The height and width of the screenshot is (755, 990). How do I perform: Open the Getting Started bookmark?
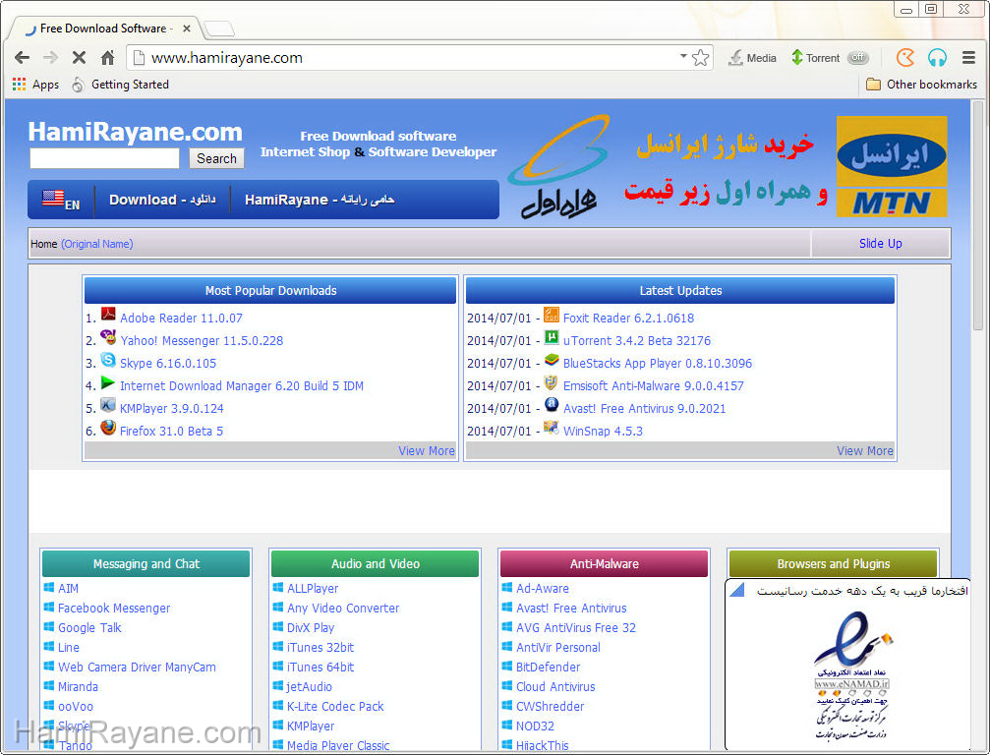[x=120, y=84]
